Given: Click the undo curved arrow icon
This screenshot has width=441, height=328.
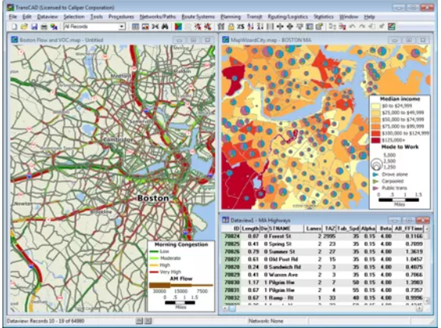Looking at the screenshot, I should (x=352, y=27).
